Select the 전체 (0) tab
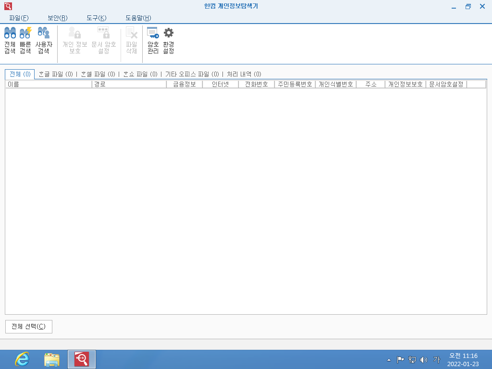This screenshot has height=369, width=492. pos(20,74)
